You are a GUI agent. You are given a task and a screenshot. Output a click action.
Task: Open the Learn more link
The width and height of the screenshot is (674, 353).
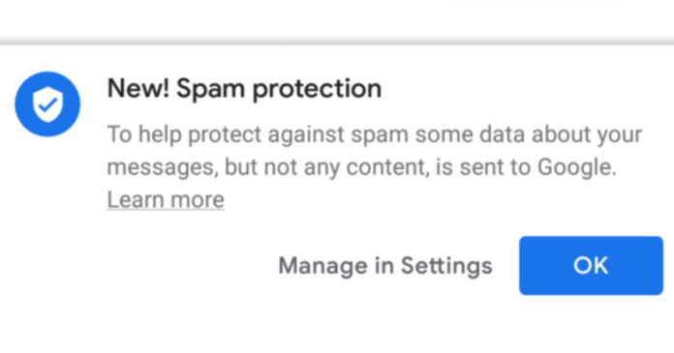[x=166, y=199]
